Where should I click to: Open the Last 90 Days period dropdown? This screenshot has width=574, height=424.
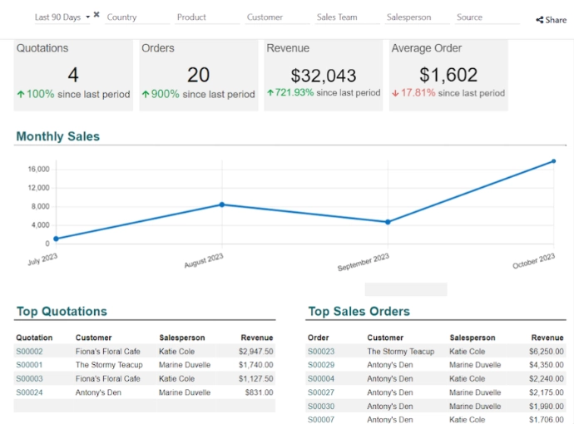click(x=62, y=17)
